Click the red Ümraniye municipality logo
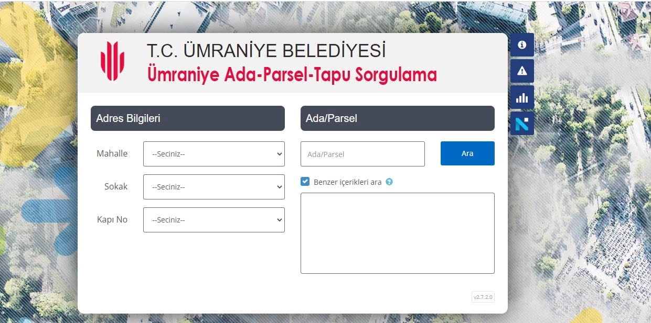Image resolution: width=651 pixels, height=323 pixels. point(112,61)
